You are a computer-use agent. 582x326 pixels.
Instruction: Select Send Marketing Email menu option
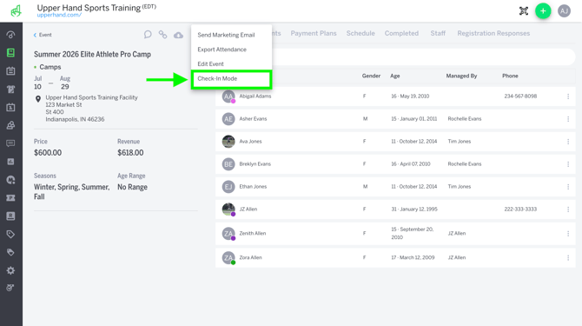coord(226,35)
